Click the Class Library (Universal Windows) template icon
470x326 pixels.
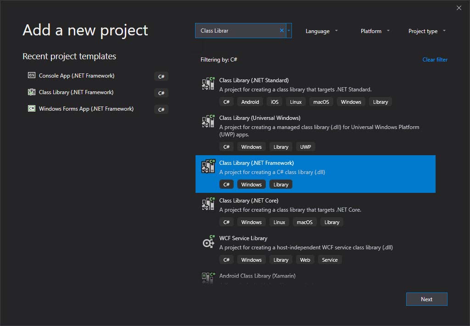click(x=208, y=121)
